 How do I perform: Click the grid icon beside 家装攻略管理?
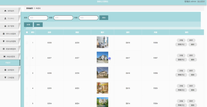coord(4,49)
